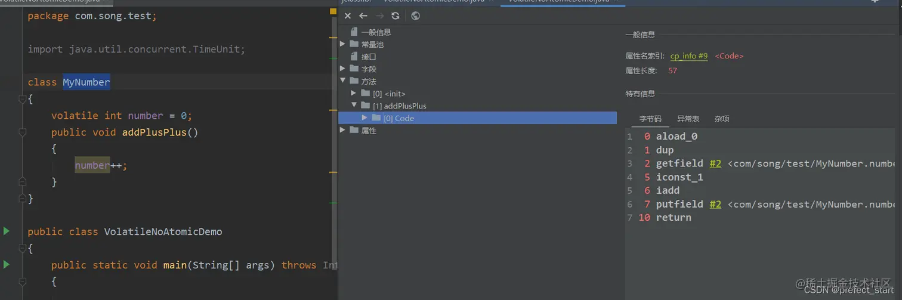The height and width of the screenshot is (300, 902).
Task: Fold the main method body
Action: point(22,282)
